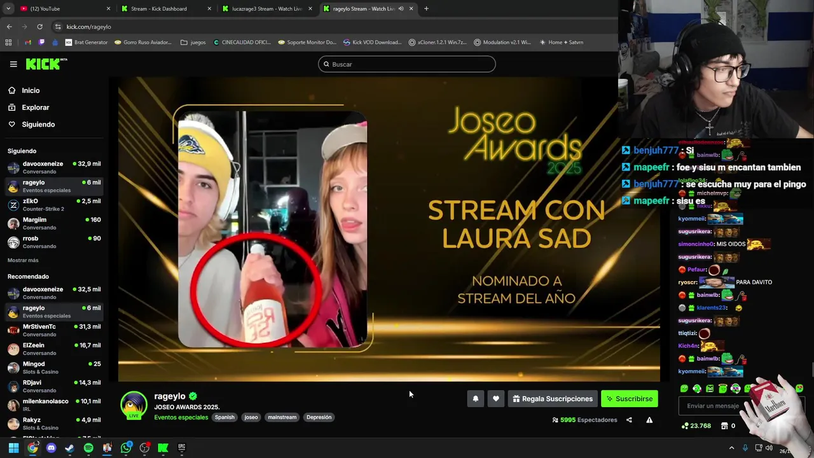Open Steam from the taskbar
The width and height of the screenshot is (814, 458).
point(70,448)
